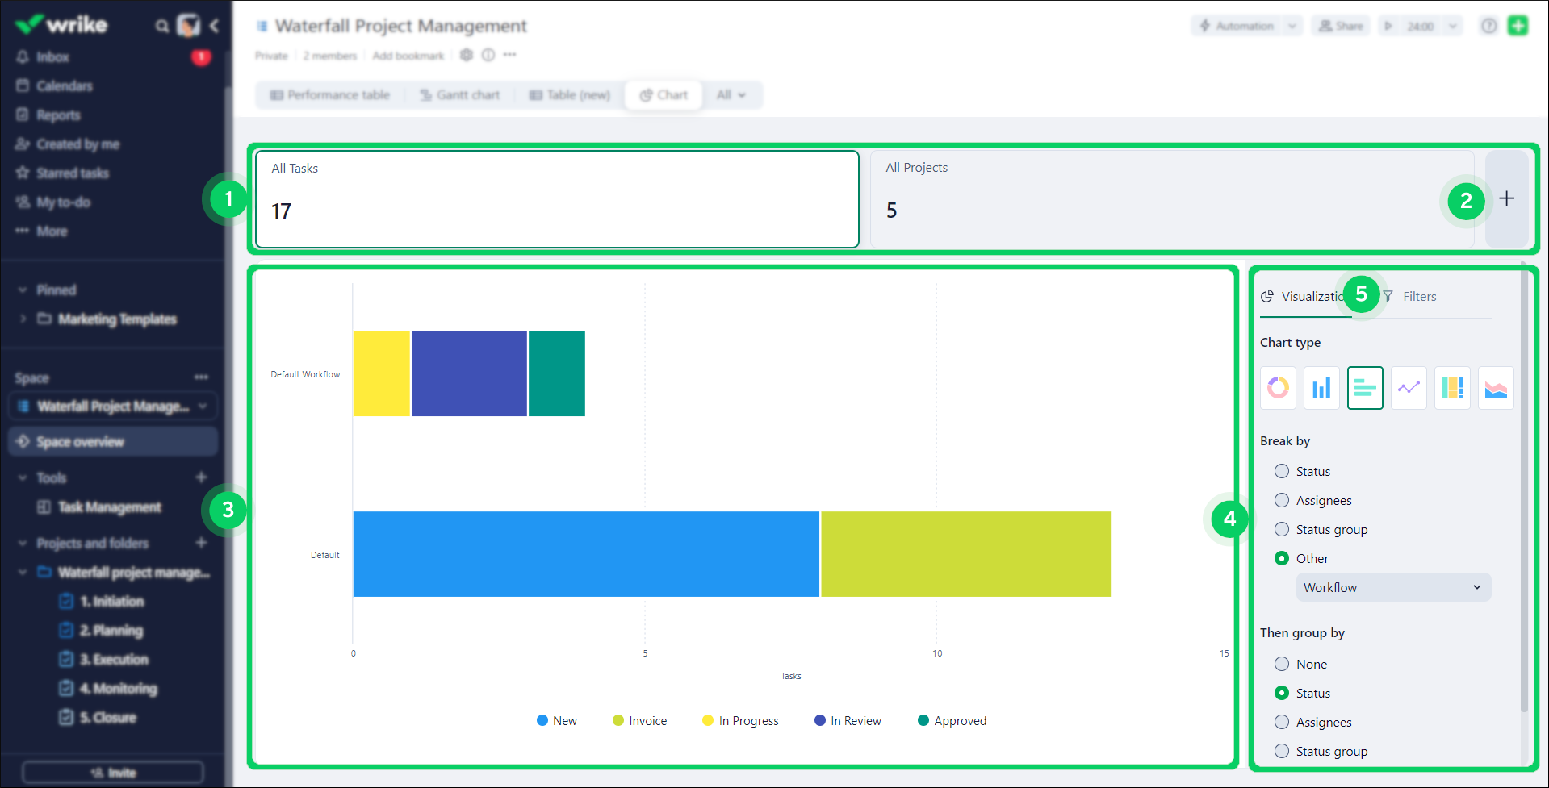Click the Add bookmark link
1549x788 pixels.
point(408,55)
